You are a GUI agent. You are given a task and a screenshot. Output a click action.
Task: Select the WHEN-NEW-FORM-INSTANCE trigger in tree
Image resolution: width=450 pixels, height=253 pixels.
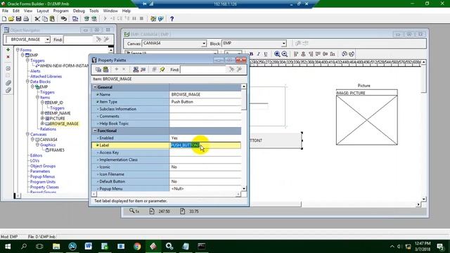[64, 65]
